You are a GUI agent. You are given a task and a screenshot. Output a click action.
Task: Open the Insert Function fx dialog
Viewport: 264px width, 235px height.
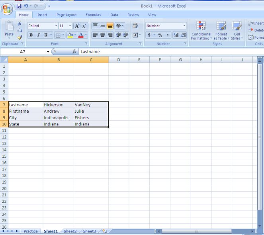pyautogui.click(x=74, y=51)
